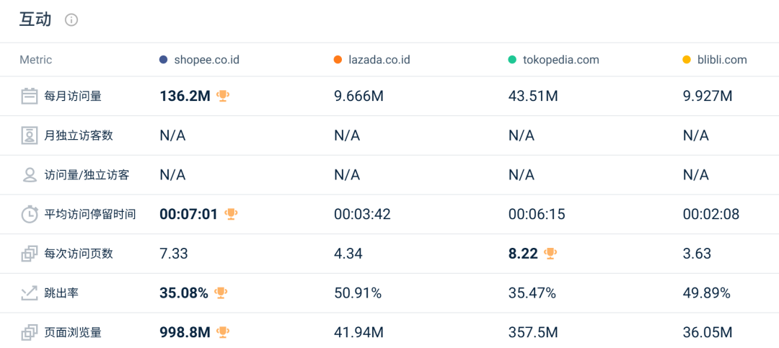
Task: Click the trophy icon next to 136.2M
Action: click(223, 96)
